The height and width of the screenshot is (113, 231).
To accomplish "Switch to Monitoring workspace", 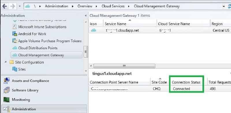I will point(21,100).
